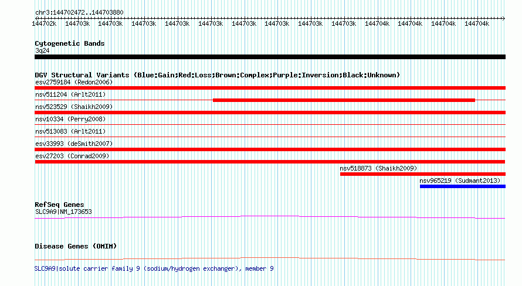Open variant nsv965219 (Sudmant2013) label
This screenshot has width=522, height=286.
(460, 181)
